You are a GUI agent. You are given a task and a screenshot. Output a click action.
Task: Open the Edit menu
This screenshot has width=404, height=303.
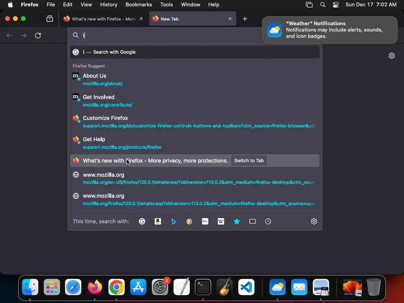coord(67,5)
